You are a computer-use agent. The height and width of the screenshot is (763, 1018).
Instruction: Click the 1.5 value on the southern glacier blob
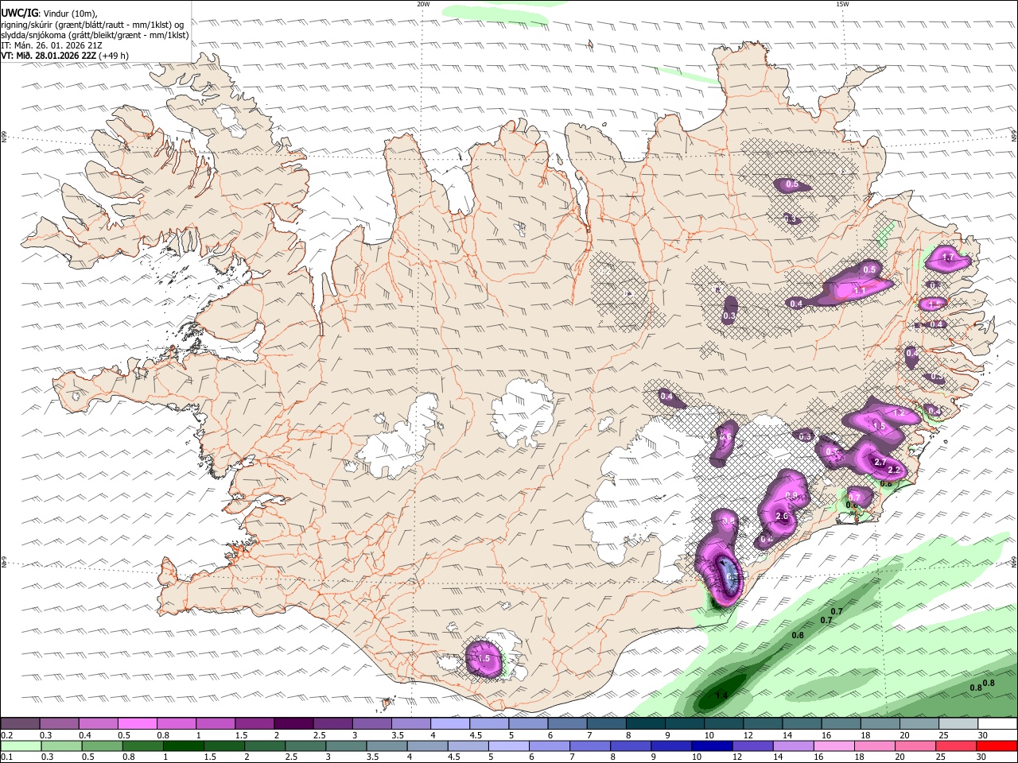483,659
